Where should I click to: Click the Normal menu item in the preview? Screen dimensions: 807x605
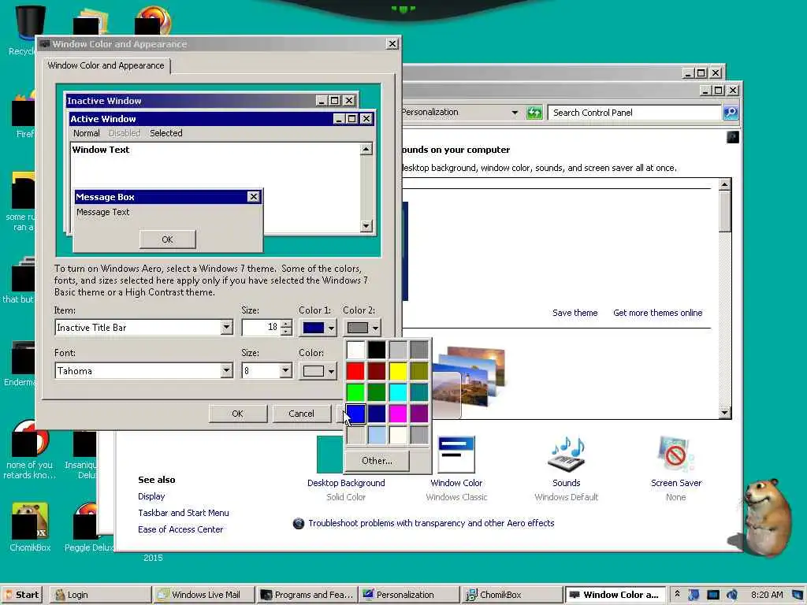pos(87,133)
